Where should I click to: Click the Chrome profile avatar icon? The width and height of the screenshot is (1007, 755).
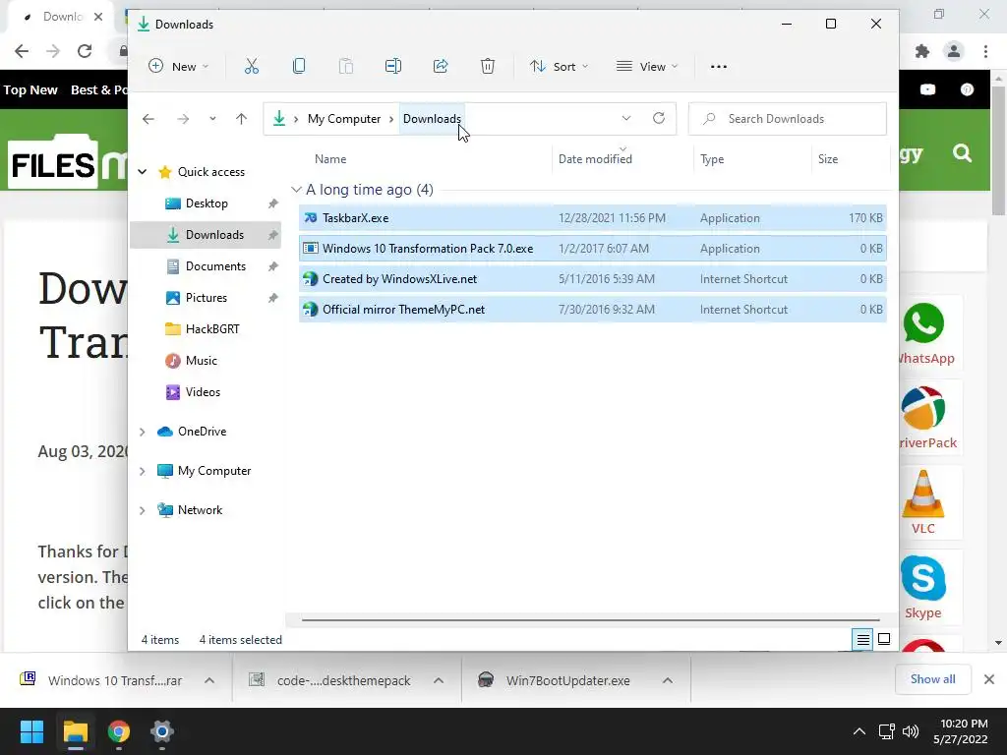click(x=954, y=51)
